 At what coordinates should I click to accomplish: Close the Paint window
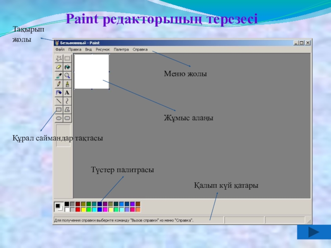[308, 43]
